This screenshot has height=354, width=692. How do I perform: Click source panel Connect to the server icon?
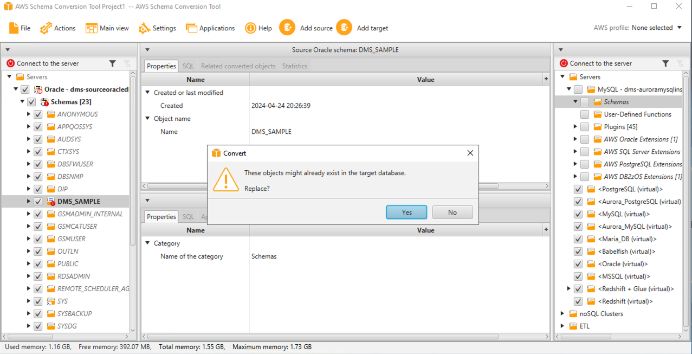pyautogui.click(x=10, y=63)
